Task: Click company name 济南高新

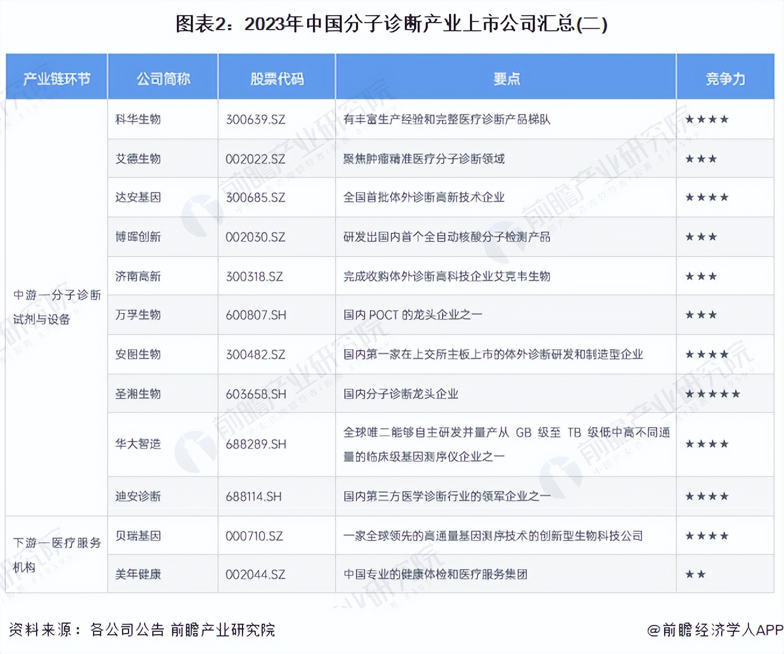Action: pos(138,276)
